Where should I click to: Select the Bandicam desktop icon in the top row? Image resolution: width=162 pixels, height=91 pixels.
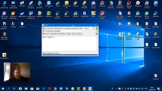pos(102,4)
